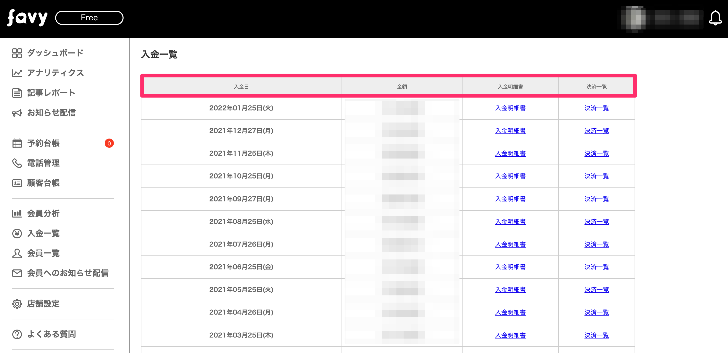The height and width of the screenshot is (353, 728).
Task: Click the favy logo
Action: click(x=27, y=18)
